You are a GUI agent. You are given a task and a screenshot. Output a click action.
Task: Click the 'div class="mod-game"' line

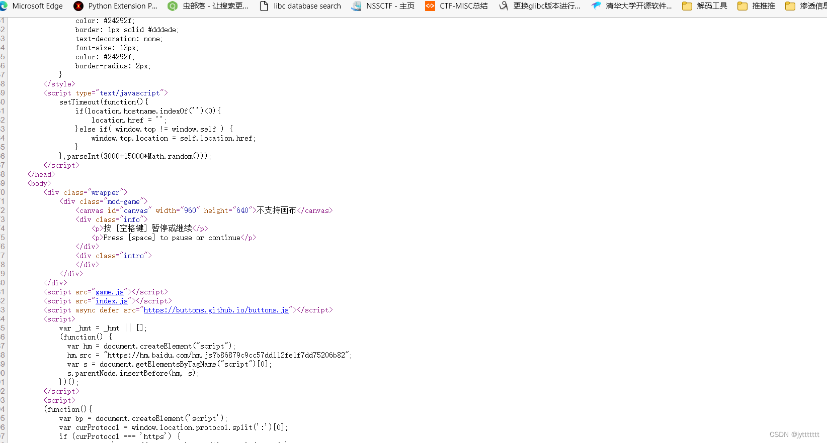tap(104, 201)
